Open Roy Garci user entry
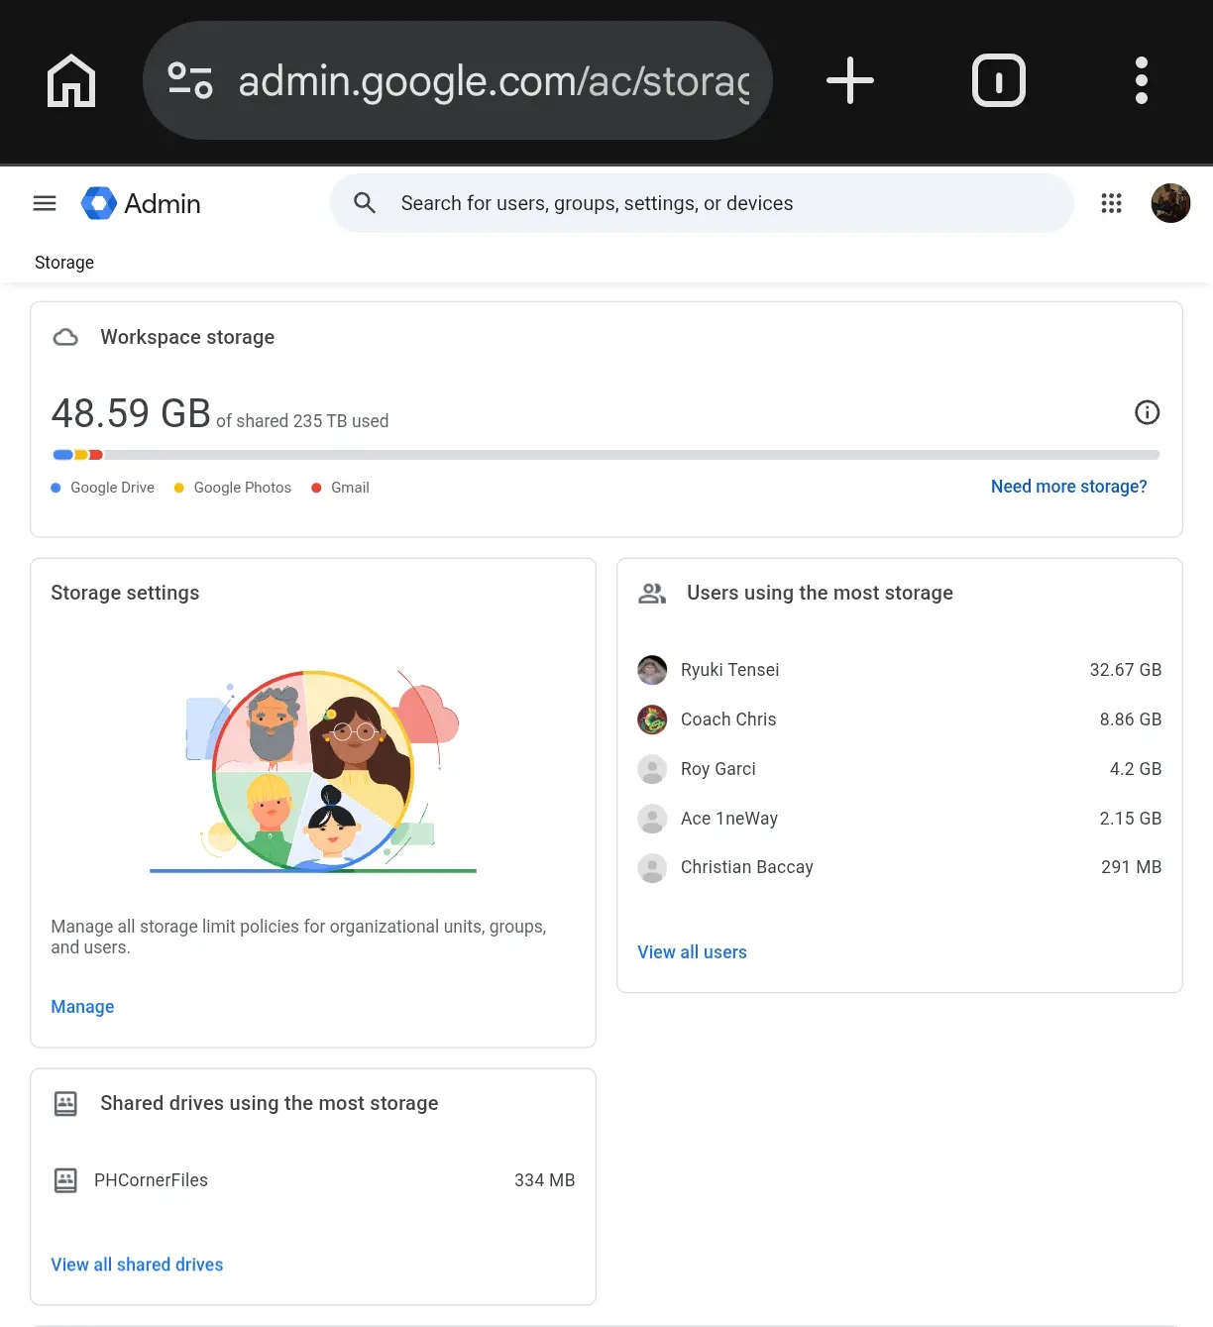The height and width of the screenshot is (1327, 1213). pyautogui.click(x=899, y=769)
